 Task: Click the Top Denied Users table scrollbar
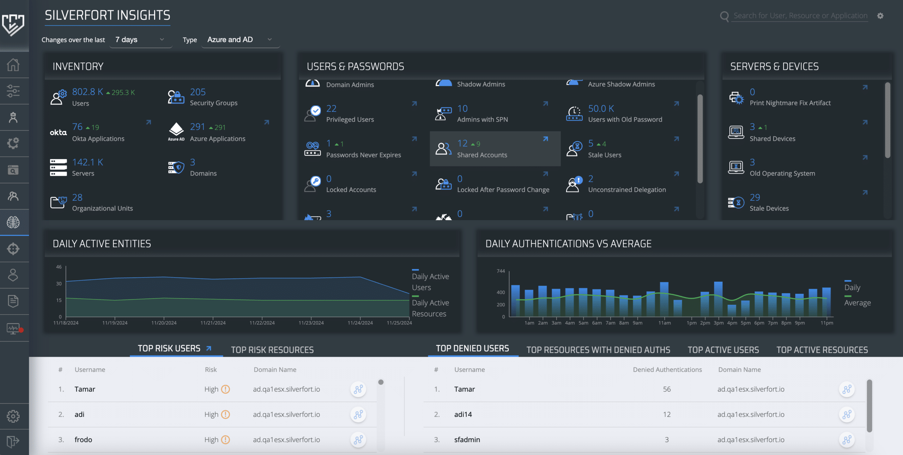[x=869, y=406]
